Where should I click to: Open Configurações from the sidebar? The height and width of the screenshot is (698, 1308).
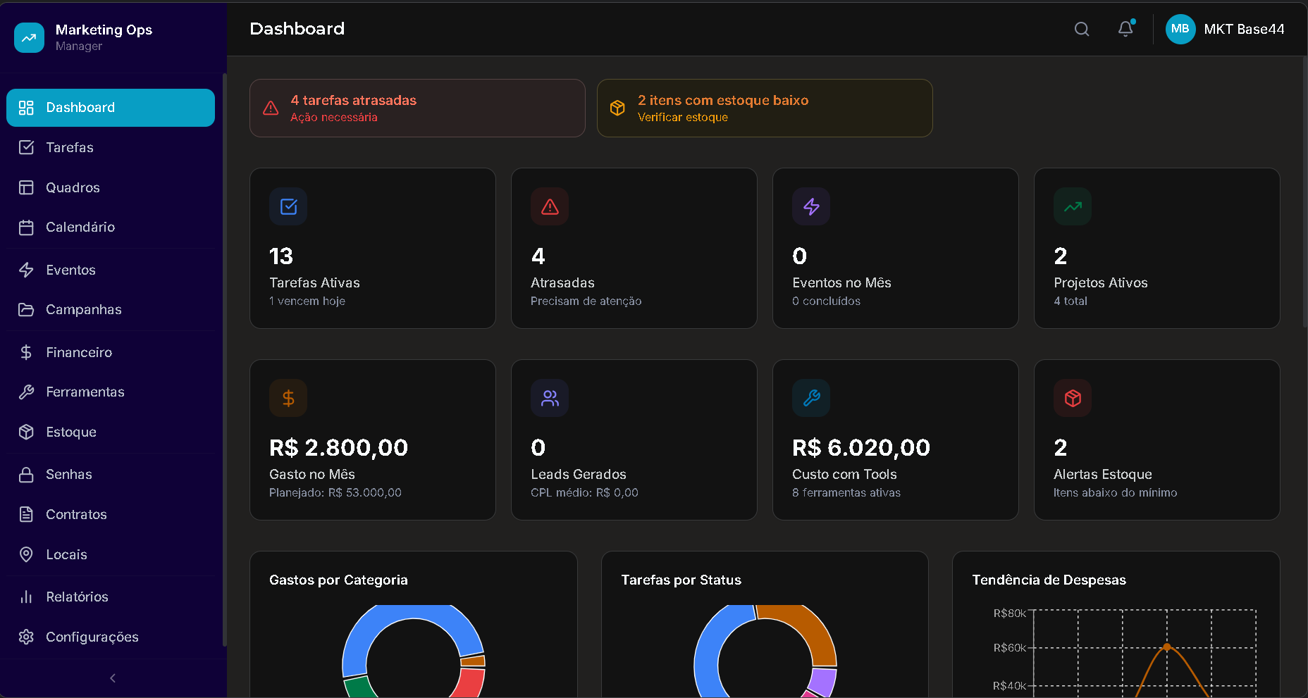111,637
